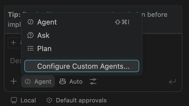Viewport: 189px width, 106px height.
Task: Click the shield icon for approvals
Action: click(49, 100)
